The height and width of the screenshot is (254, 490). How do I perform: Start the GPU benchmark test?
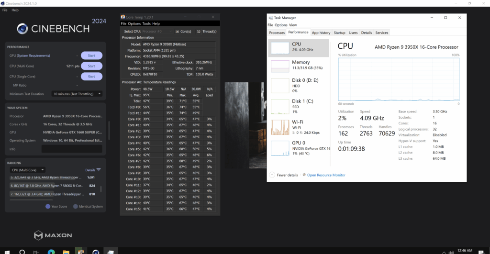click(91, 55)
